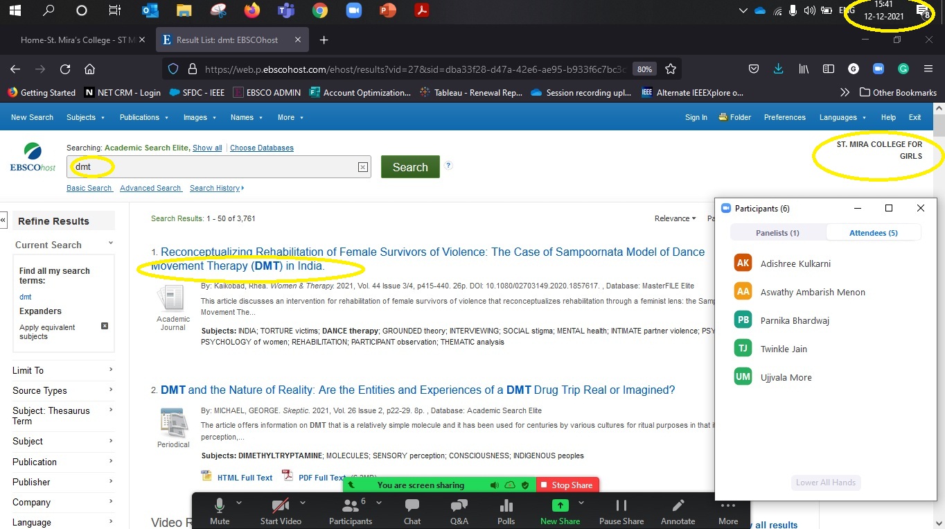Open Google Chrome from the taskbar
Viewport: 945px width, 529px height.
pyautogui.click(x=319, y=10)
